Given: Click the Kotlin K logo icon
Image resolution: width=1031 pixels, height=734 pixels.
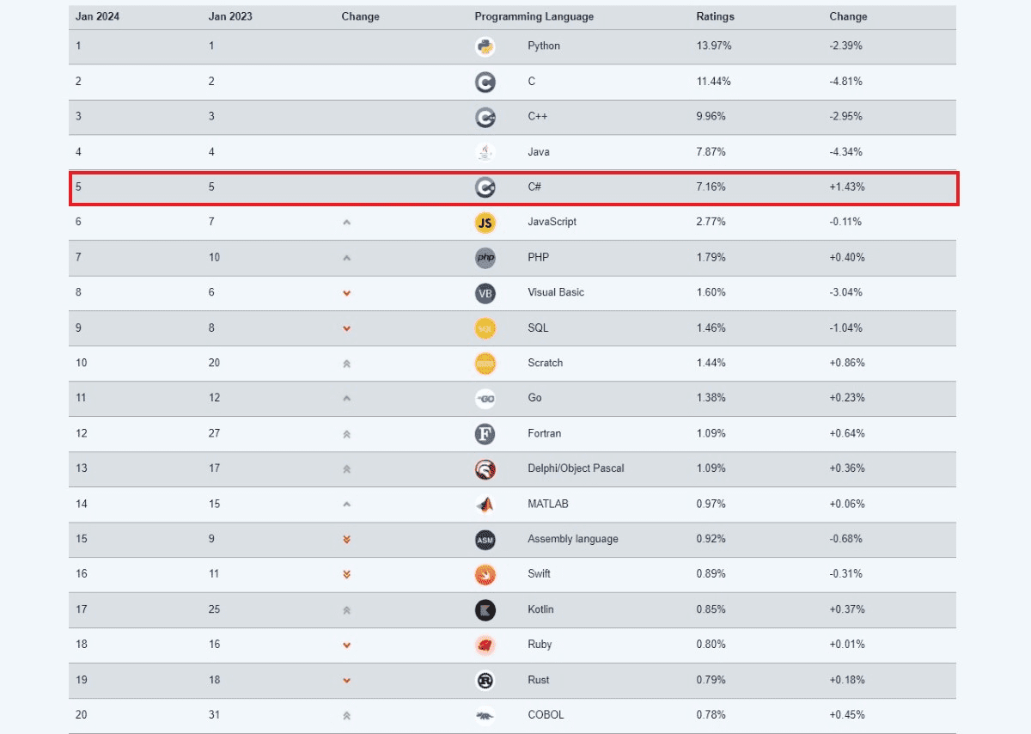Looking at the screenshot, I should coord(485,610).
